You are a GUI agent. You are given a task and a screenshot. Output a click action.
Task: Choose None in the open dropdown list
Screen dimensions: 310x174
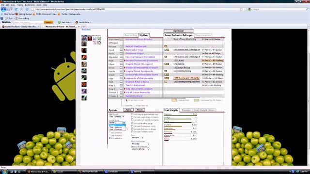point(117,125)
